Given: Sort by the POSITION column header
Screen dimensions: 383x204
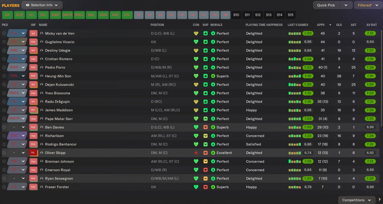Looking at the screenshot, I should (x=157, y=25).
